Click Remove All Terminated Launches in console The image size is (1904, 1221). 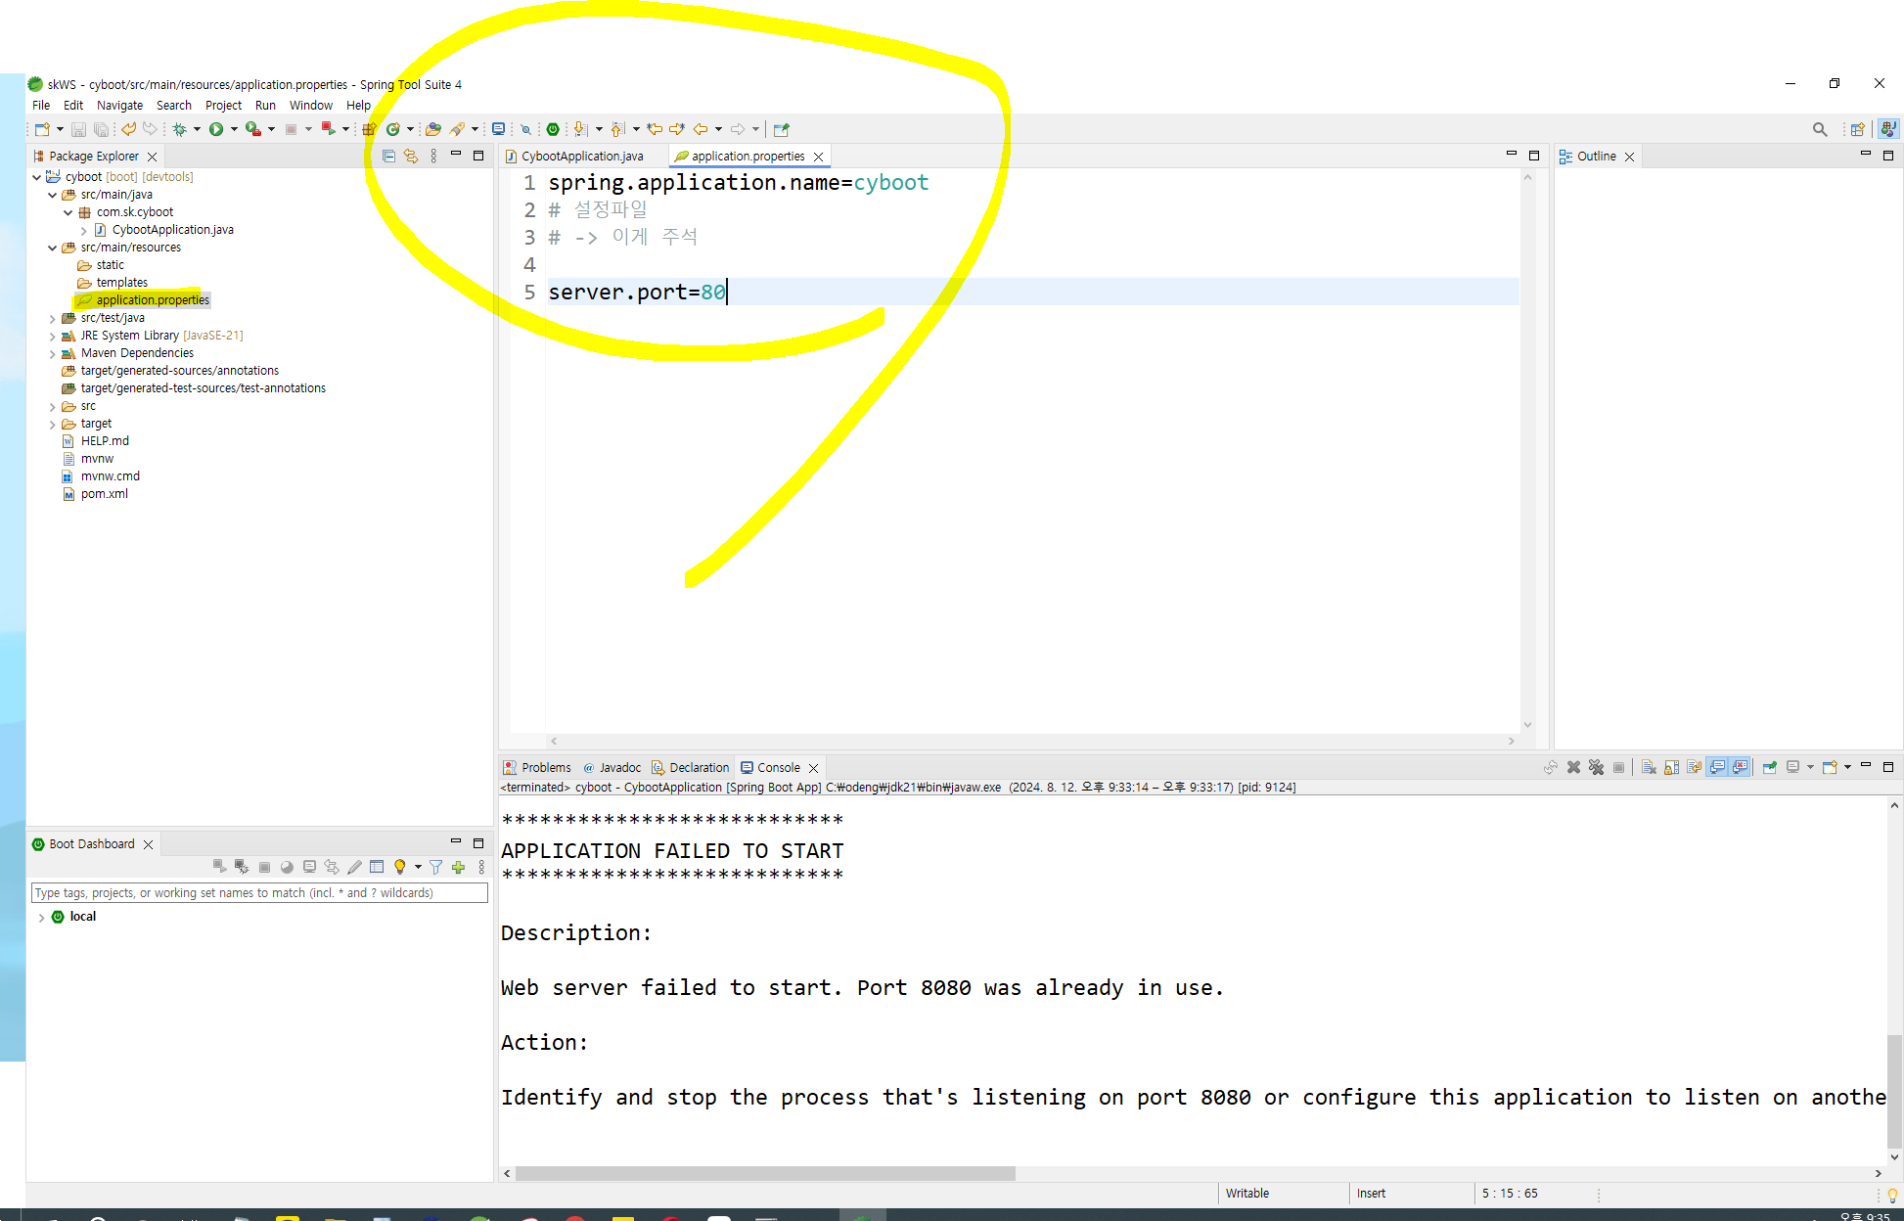tap(1596, 768)
